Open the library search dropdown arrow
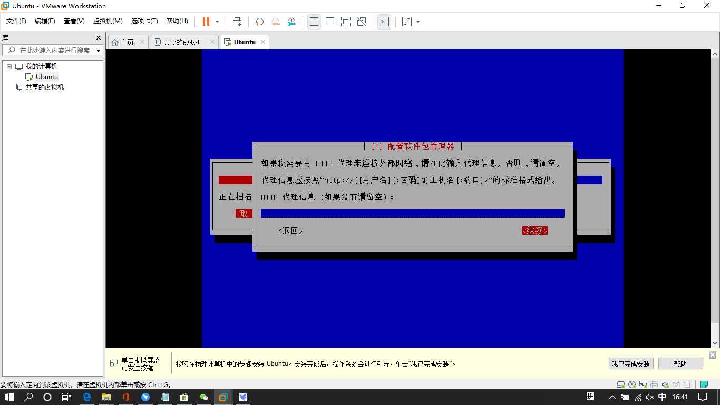The width and height of the screenshot is (720, 405). [99, 51]
